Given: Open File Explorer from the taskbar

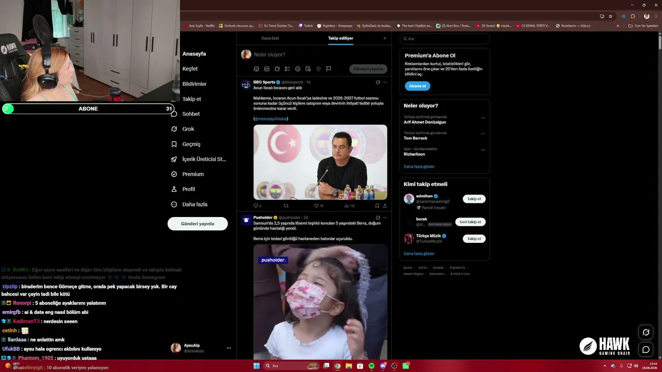Looking at the screenshot, I should pyautogui.click(x=349, y=366).
